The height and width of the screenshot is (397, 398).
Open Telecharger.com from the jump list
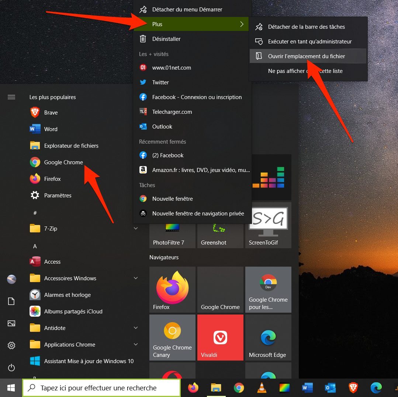pyautogui.click(x=193, y=112)
